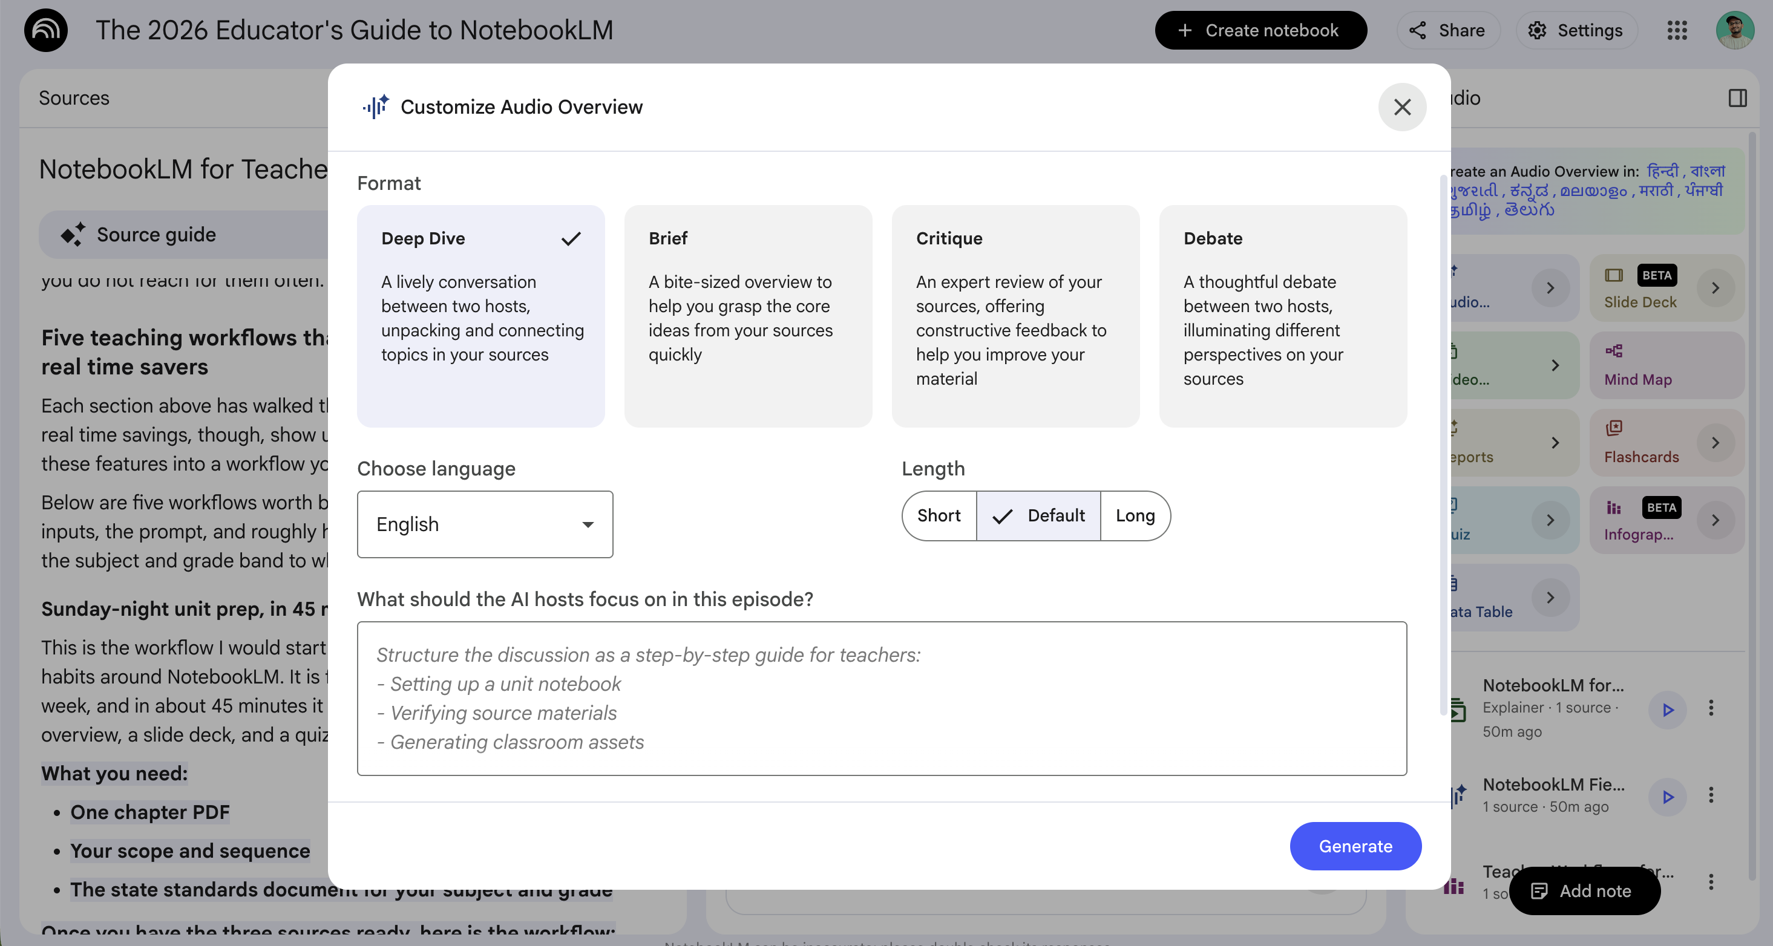This screenshot has height=946, width=1773.
Task: Open the Google apps grid
Action: (1677, 30)
